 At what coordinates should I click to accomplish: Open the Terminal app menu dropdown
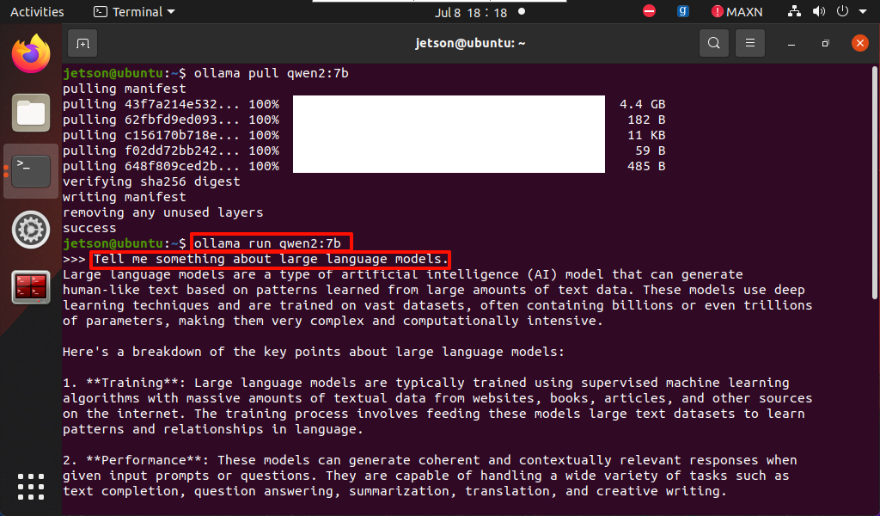pyautogui.click(x=134, y=12)
